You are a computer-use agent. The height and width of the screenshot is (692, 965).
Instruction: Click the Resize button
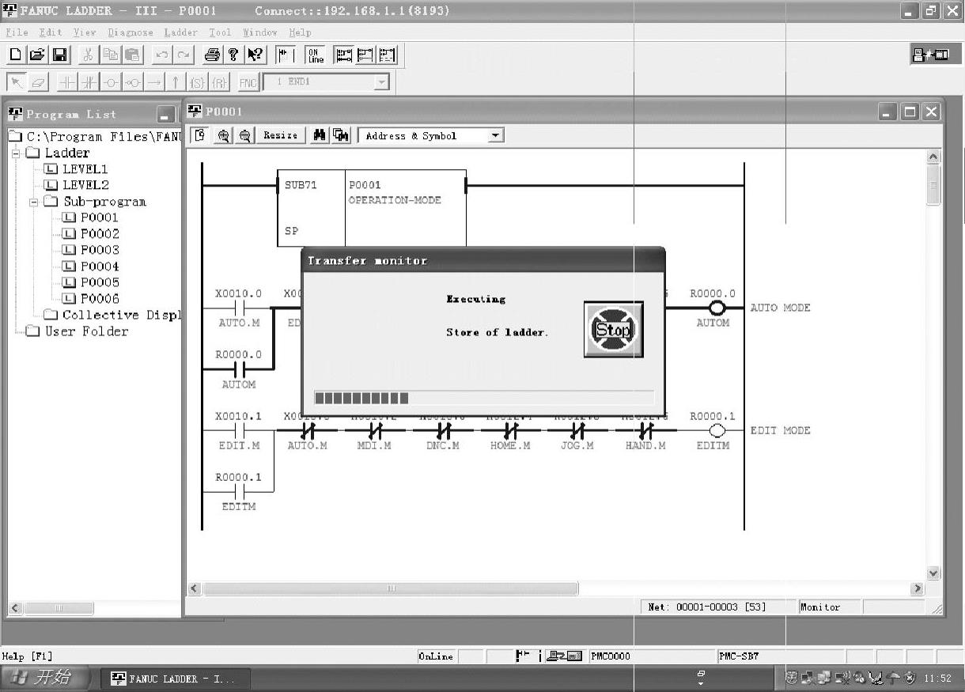[281, 135]
